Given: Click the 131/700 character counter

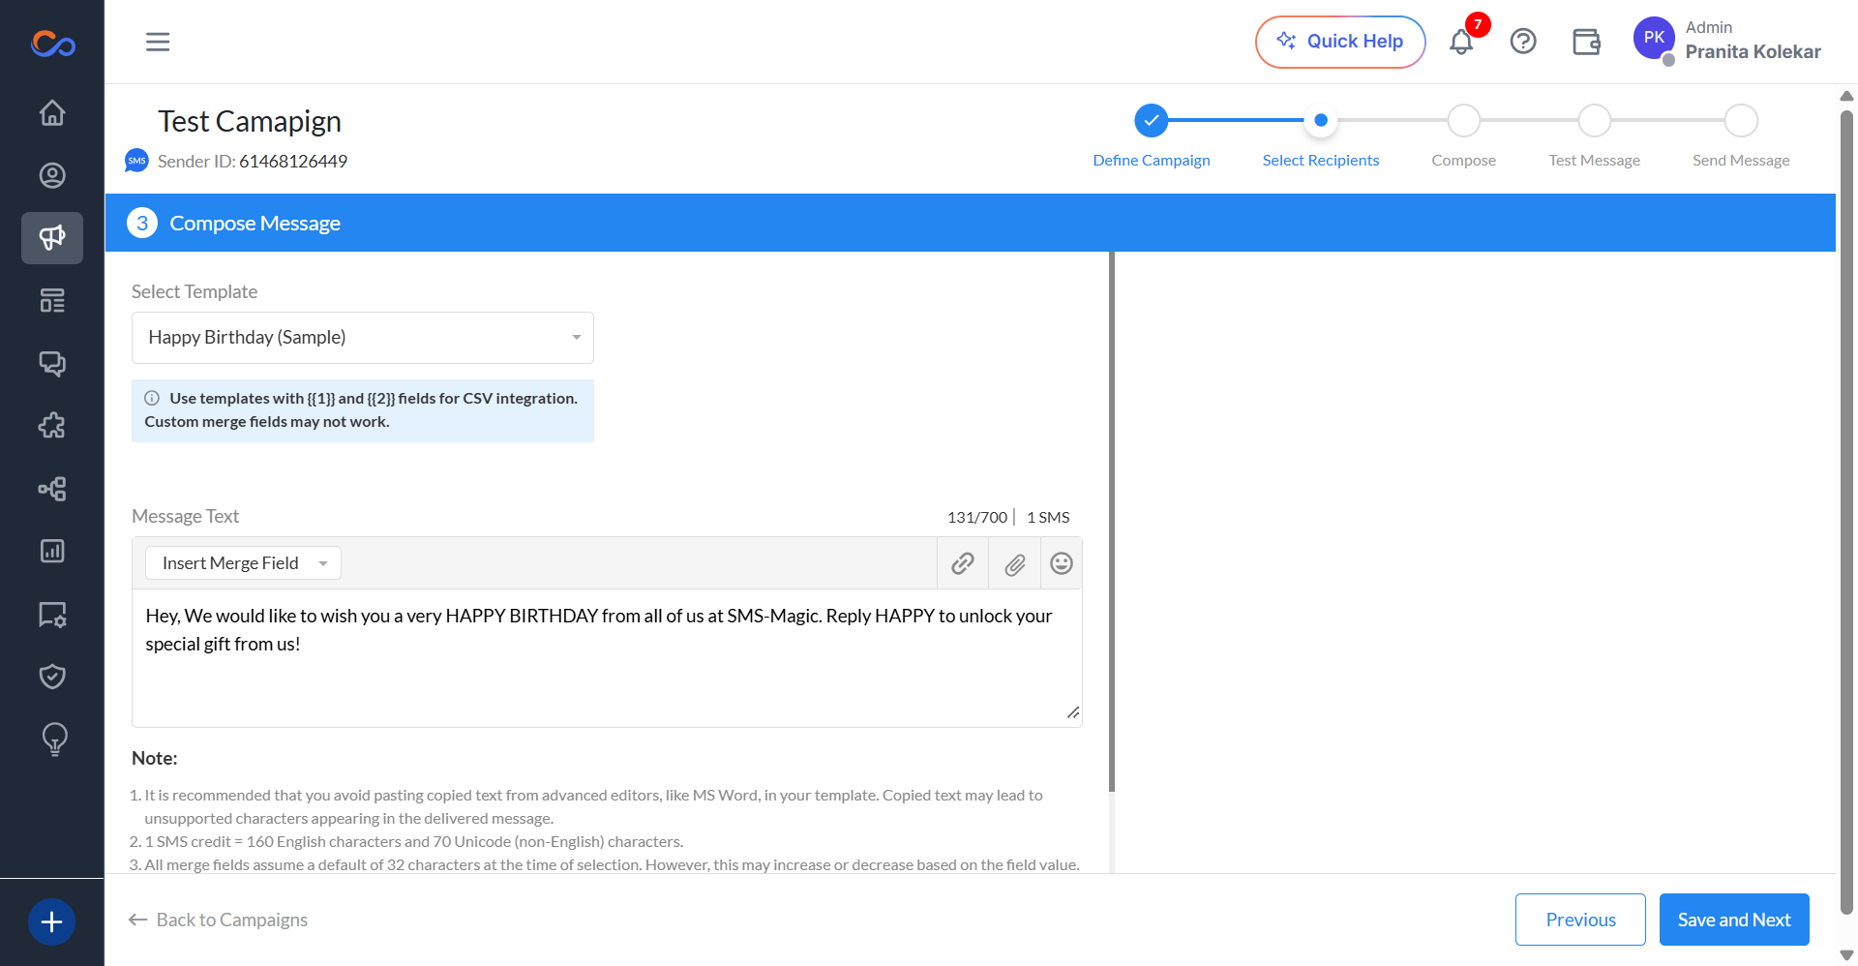Looking at the screenshot, I should point(977,517).
